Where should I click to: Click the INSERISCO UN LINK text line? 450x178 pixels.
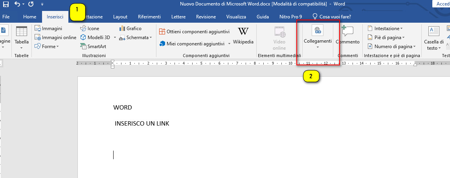[142, 124]
